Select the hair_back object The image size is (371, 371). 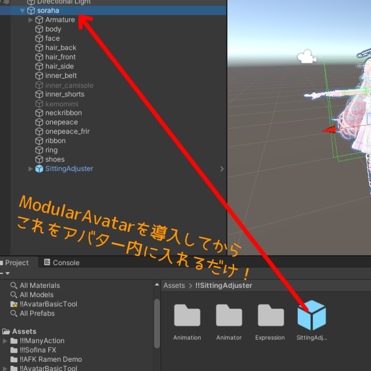(x=61, y=48)
